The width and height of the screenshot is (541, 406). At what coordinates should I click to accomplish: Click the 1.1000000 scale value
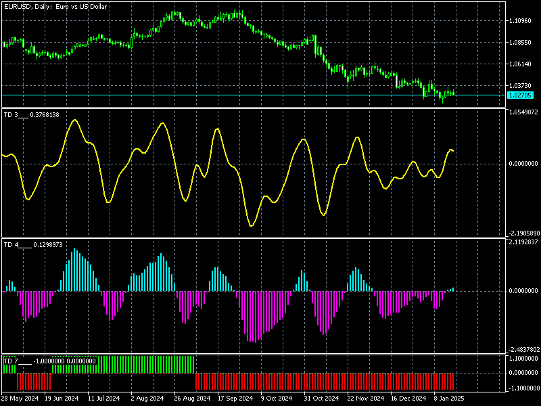pyautogui.click(x=523, y=359)
